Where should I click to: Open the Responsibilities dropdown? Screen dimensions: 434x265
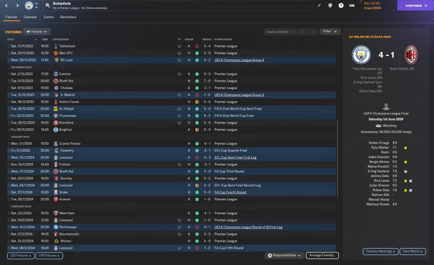(x=284, y=256)
